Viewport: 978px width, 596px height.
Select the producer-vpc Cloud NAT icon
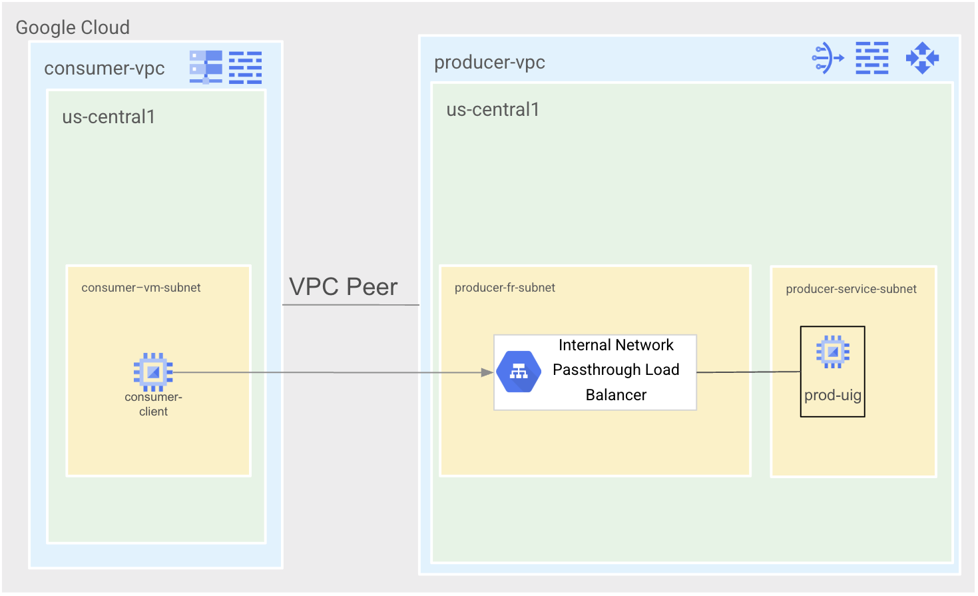[x=828, y=58]
